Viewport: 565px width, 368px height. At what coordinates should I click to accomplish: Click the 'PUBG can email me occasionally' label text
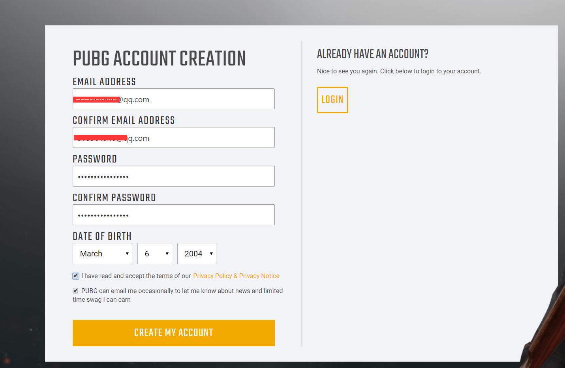pos(178,295)
